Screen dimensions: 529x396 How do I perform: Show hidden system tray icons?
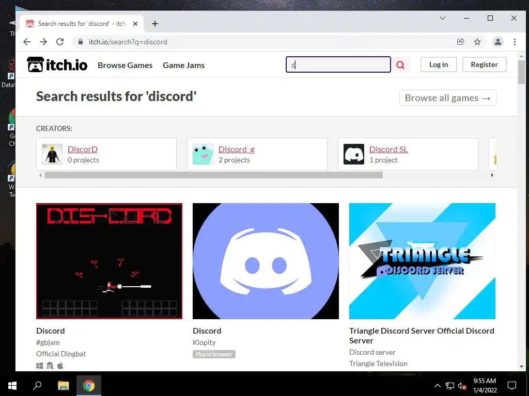[x=437, y=386]
